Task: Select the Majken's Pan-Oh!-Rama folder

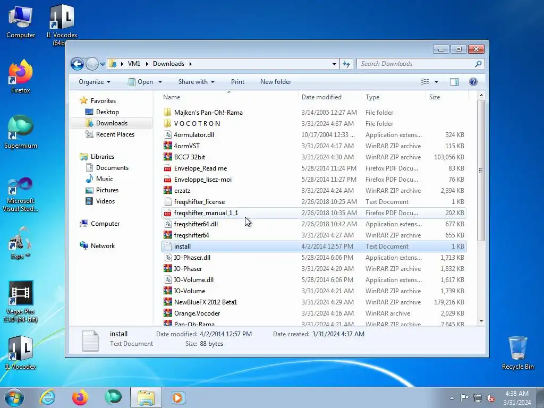Action: click(x=313, y=113)
